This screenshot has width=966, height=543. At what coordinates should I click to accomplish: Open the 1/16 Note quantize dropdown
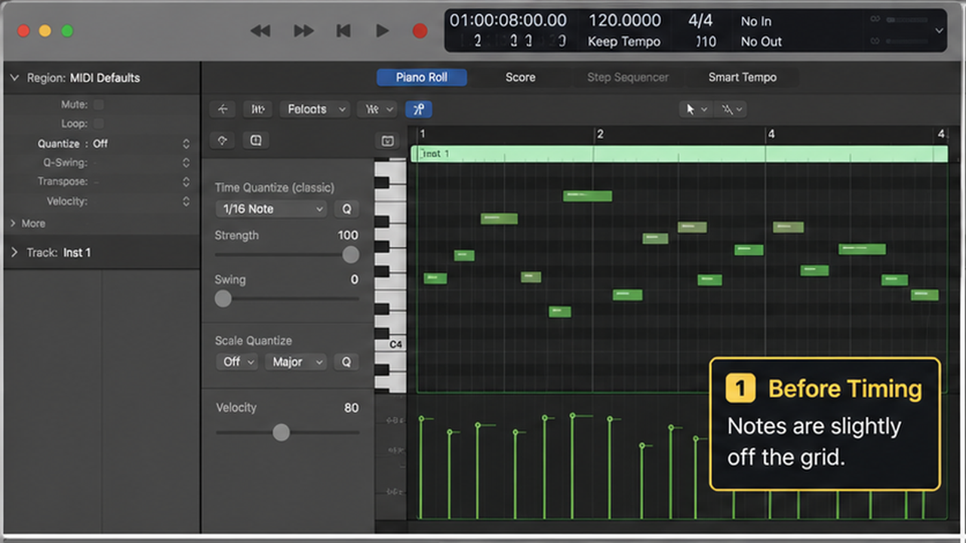[x=271, y=209]
